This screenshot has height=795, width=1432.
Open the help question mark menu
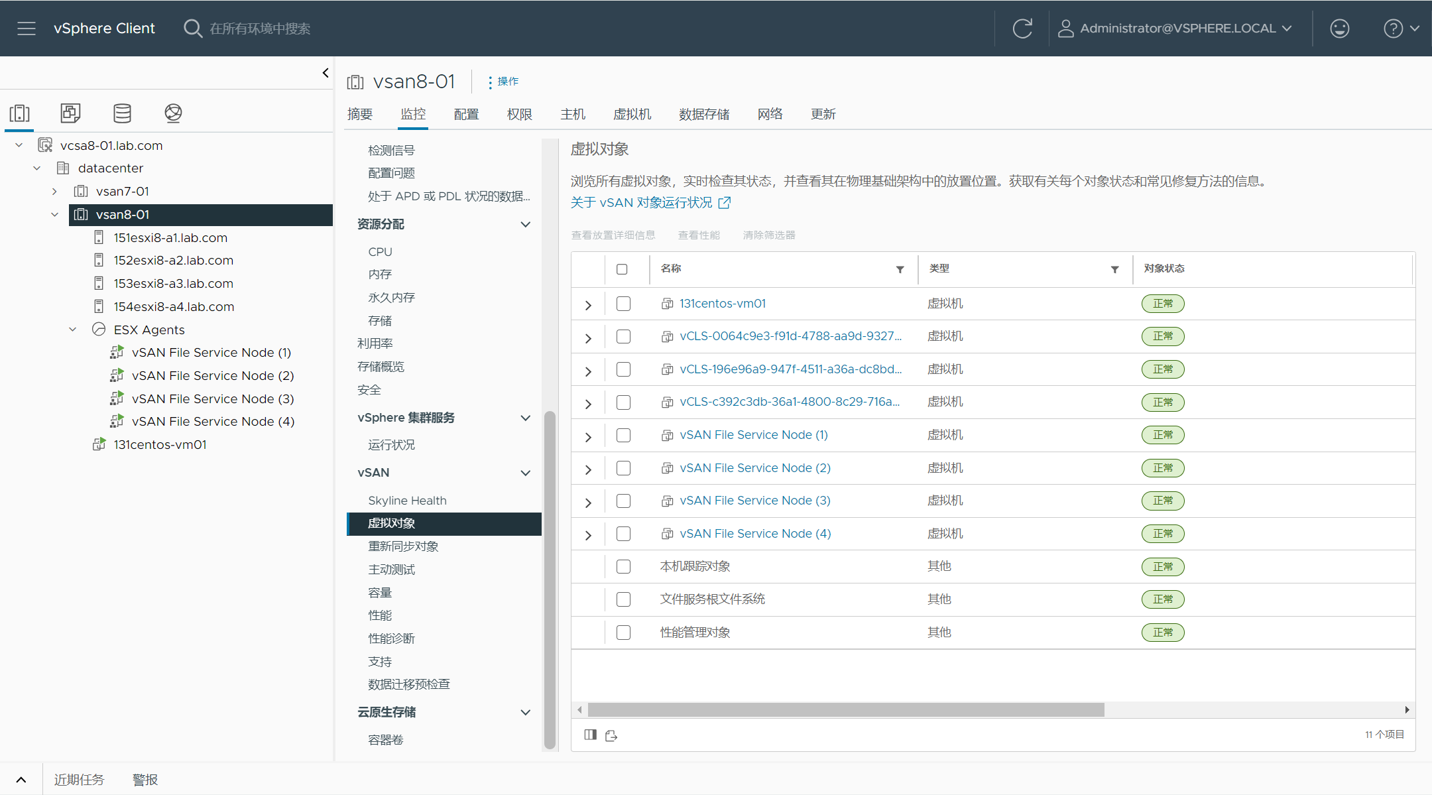pyautogui.click(x=1401, y=29)
